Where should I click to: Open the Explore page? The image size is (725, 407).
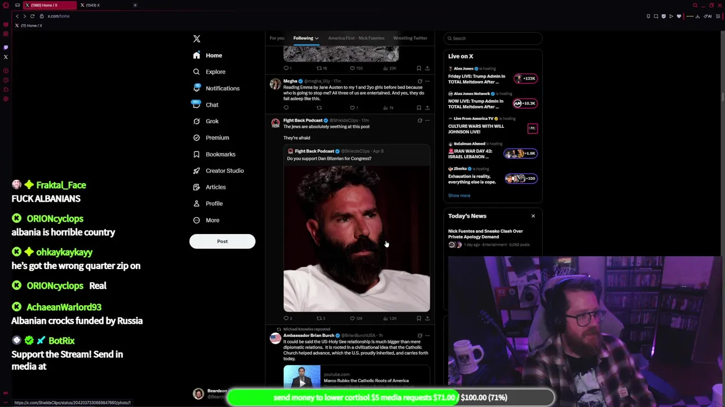tap(209, 72)
